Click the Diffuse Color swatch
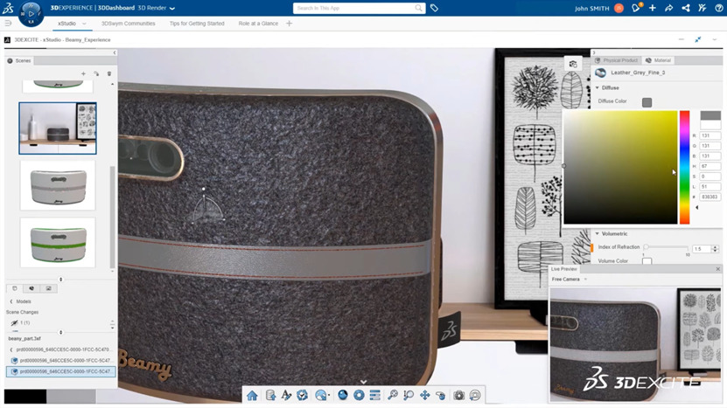 click(647, 102)
